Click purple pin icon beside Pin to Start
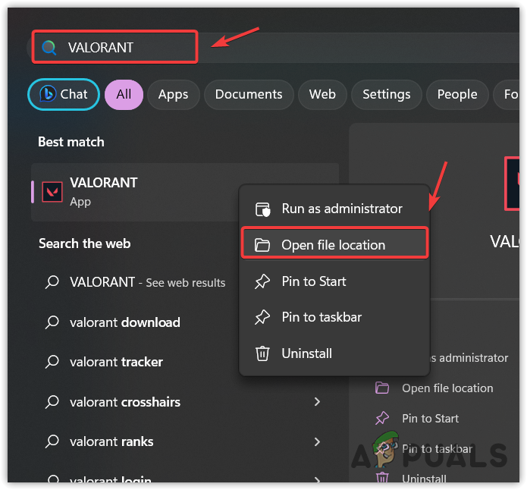The height and width of the screenshot is (490, 527). [382, 419]
